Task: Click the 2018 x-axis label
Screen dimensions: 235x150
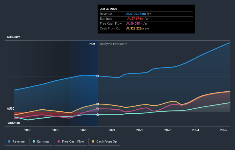Action: [x=28, y=130]
